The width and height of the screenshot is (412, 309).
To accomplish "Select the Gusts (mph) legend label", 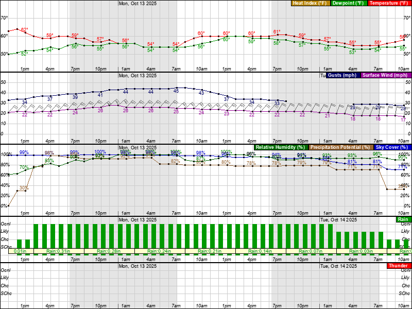I will 342,75.
